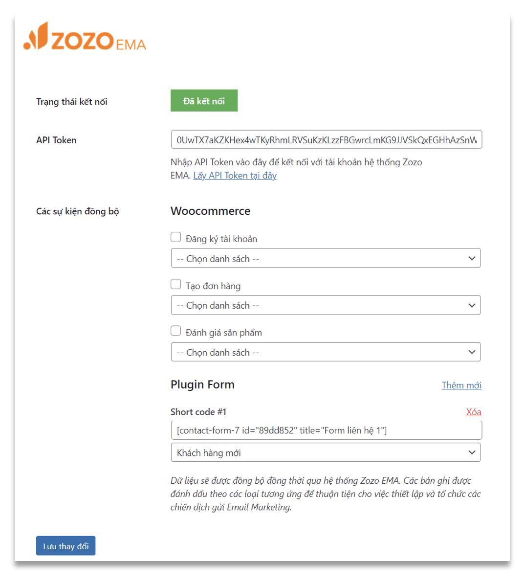Enable the Đăng ký tài khoản checkbox
The image size is (525, 584).
tap(176, 237)
